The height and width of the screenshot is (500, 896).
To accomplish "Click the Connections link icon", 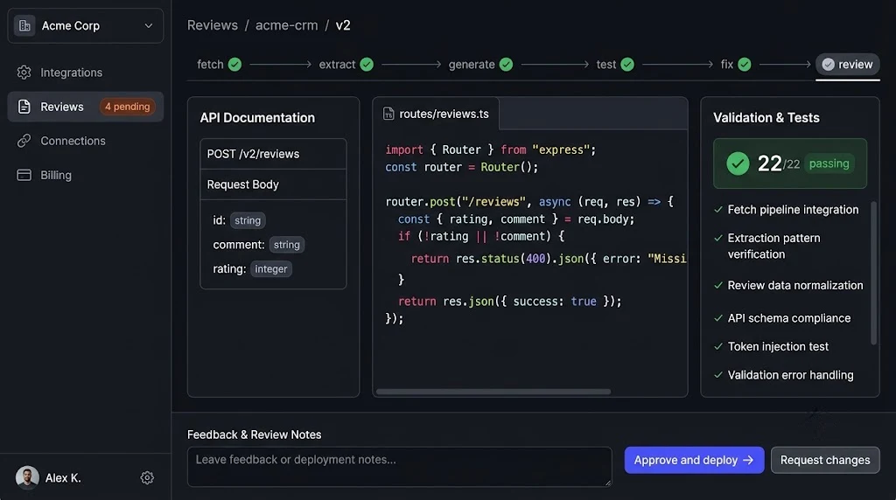I will 24,141.
